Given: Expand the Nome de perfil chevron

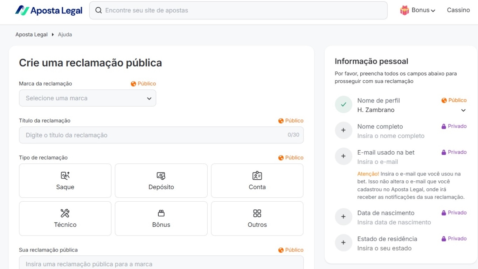Looking at the screenshot, I should pos(463,110).
